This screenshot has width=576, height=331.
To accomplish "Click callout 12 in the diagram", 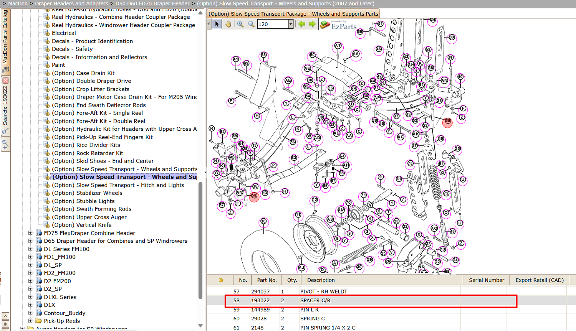I will pos(315,200).
